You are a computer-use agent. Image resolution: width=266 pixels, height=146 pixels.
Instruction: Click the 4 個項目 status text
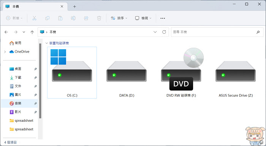coord(11,143)
